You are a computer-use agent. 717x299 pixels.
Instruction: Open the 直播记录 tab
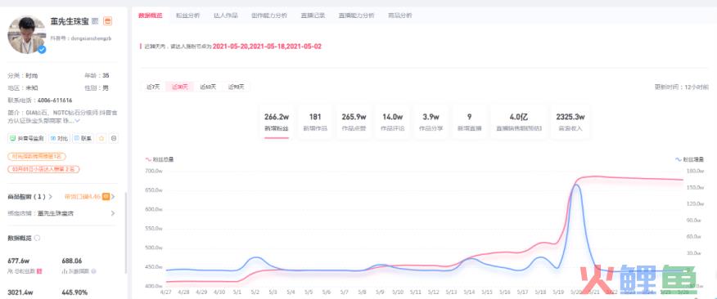313,15
